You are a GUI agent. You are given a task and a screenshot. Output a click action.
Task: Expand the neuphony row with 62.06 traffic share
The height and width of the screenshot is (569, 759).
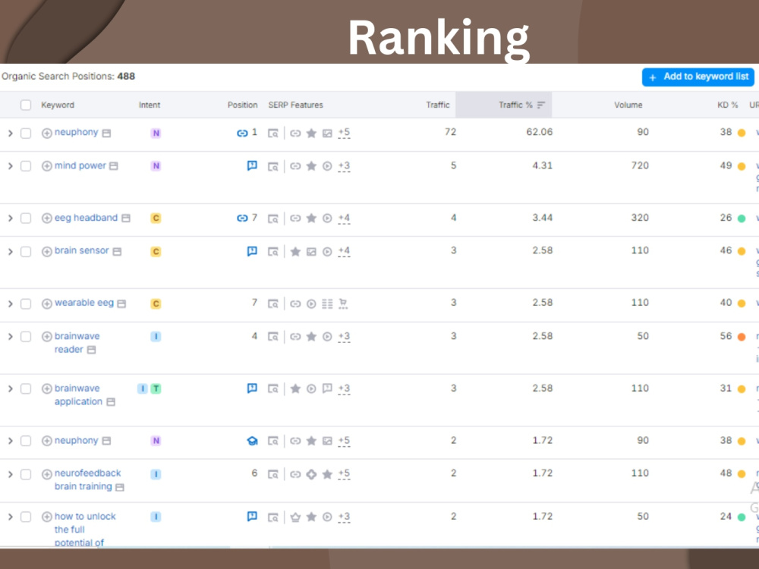(10, 133)
